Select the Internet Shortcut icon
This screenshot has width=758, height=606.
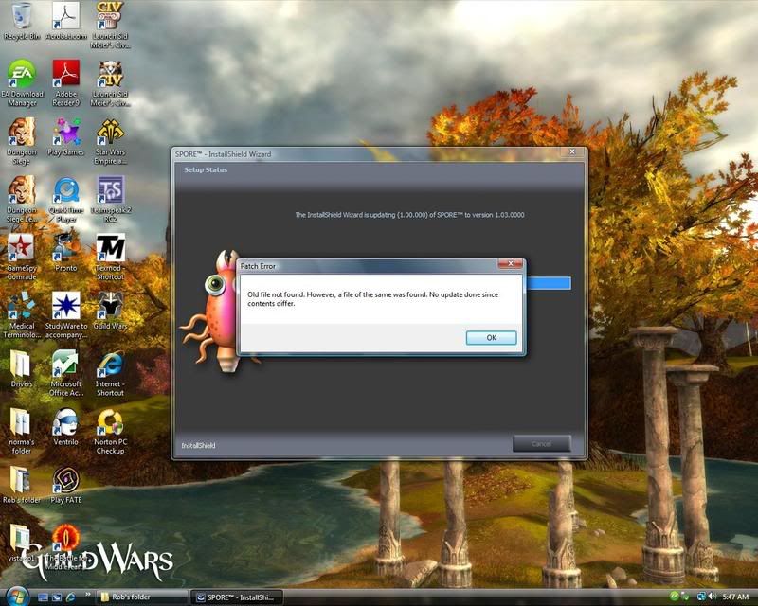[x=110, y=373]
